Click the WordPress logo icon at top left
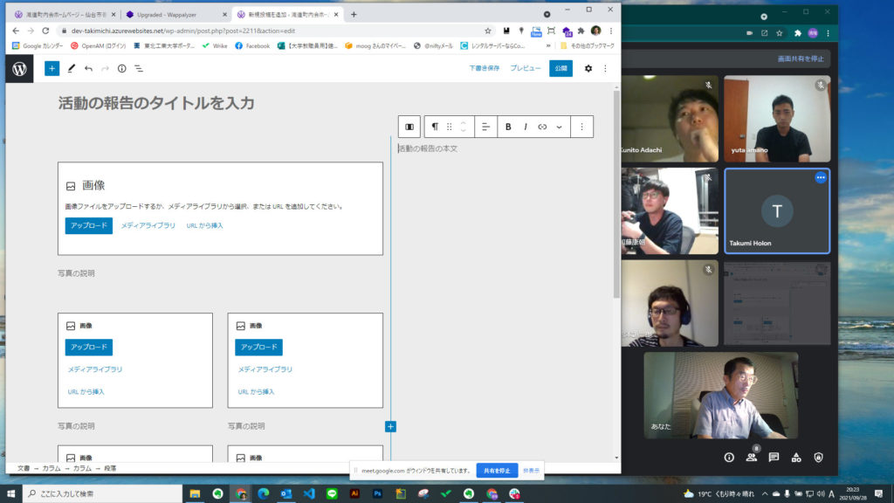The width and height of the screenshot is (894, 503). 19,68
